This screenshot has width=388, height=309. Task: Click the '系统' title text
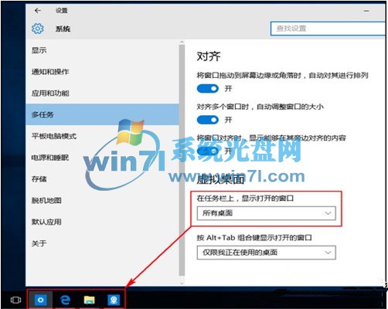click(x=63, y=29)
